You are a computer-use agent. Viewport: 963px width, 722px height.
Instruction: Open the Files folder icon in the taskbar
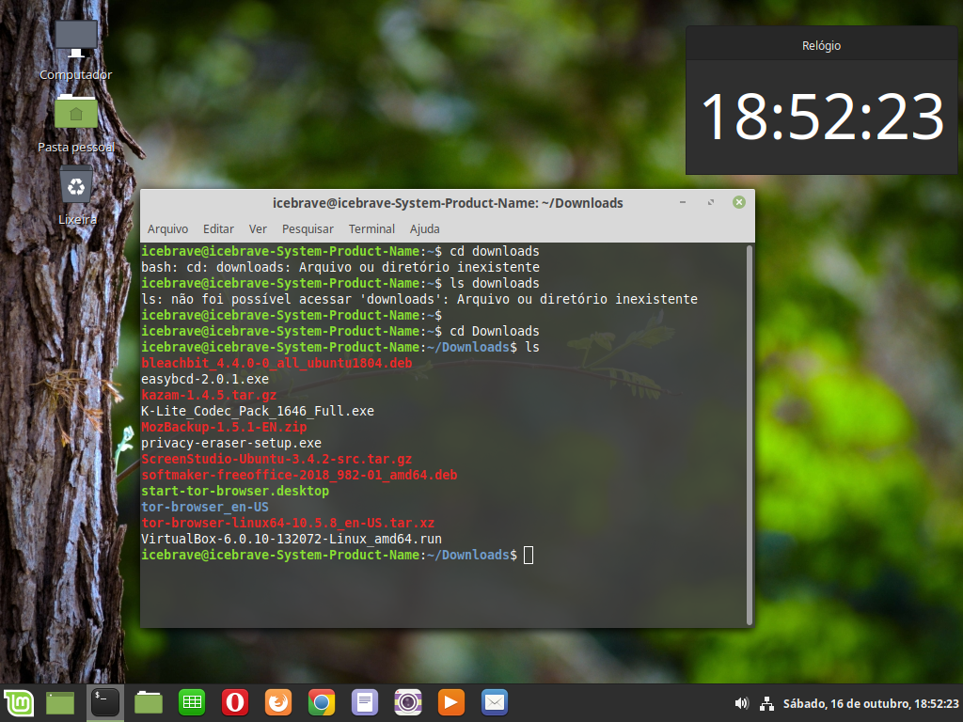click(x=149, y=703)
